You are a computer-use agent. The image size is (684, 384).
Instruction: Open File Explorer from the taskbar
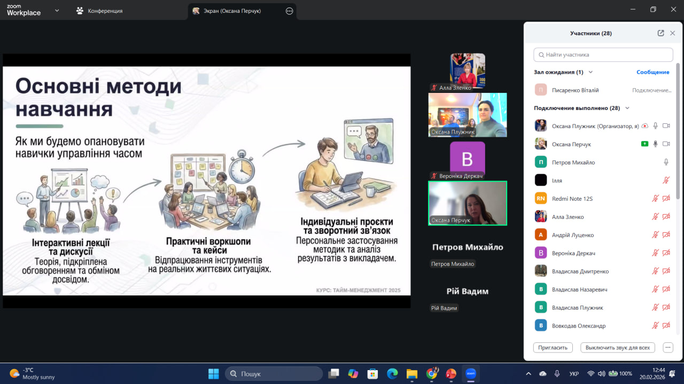(411, 374)
